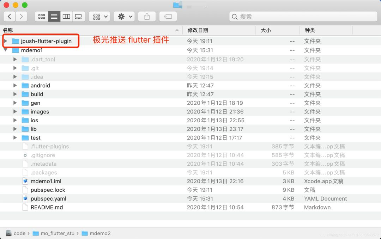The image size is (381, 239).
Task: Open 'mo_flutter_stu' in the path bar
Action: [x=58, y=233]
